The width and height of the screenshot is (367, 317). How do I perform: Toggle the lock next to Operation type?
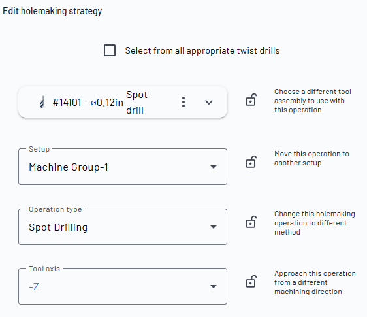tap(251, 222)
